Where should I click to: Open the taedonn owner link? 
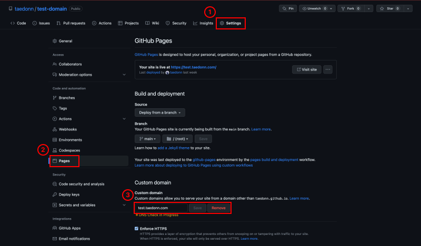(x=24, y=9)
